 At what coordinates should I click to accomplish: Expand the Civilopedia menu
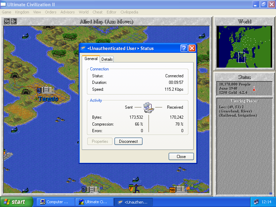point(129,12)
